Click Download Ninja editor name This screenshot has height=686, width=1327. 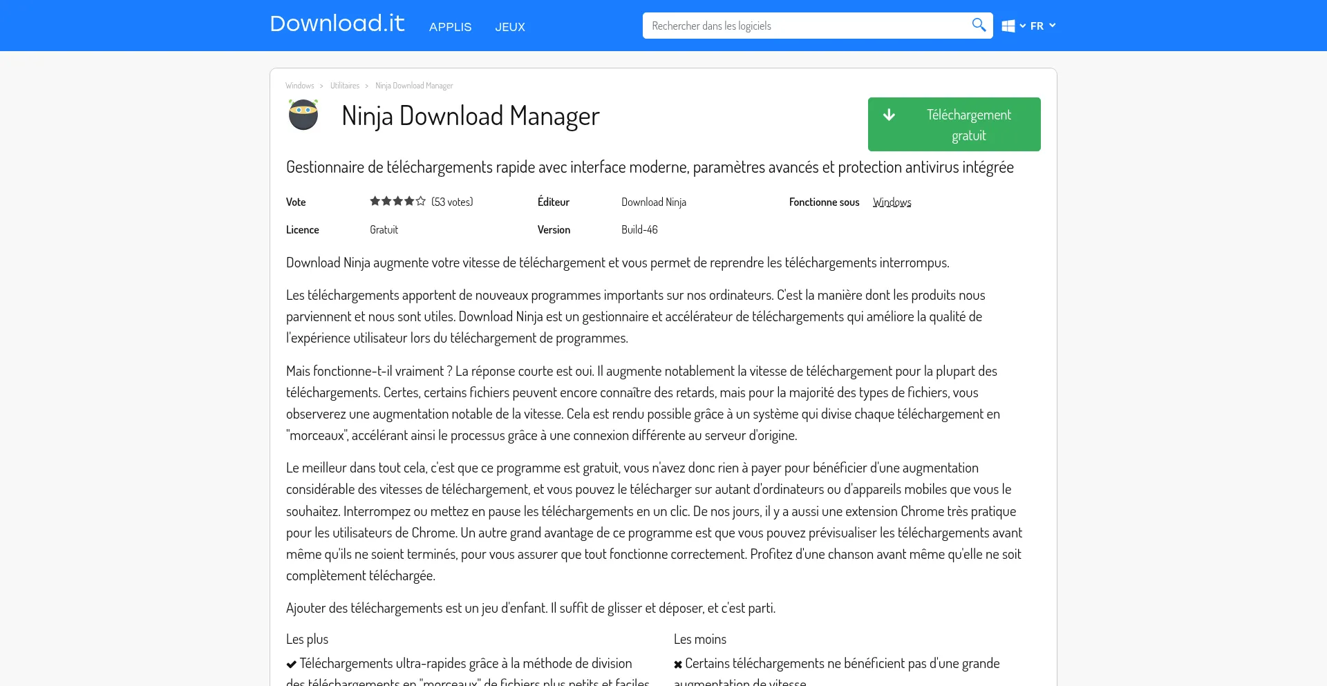pos(654,202)
